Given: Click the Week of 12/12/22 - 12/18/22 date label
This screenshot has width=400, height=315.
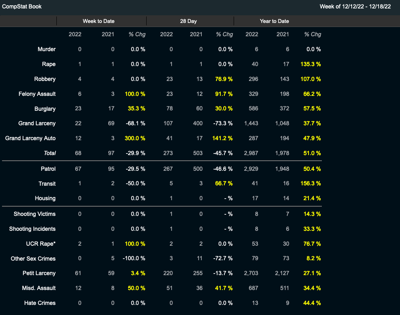Looking at the screenshot, I should [355, 6].
